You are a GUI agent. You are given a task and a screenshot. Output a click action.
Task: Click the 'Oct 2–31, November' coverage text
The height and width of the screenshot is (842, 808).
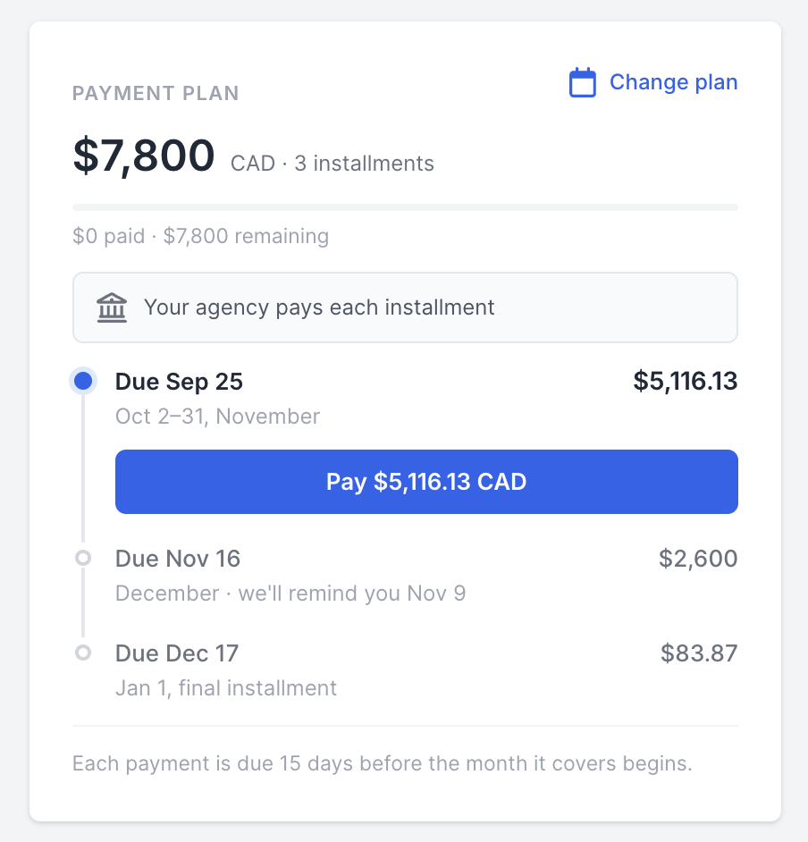217,417
